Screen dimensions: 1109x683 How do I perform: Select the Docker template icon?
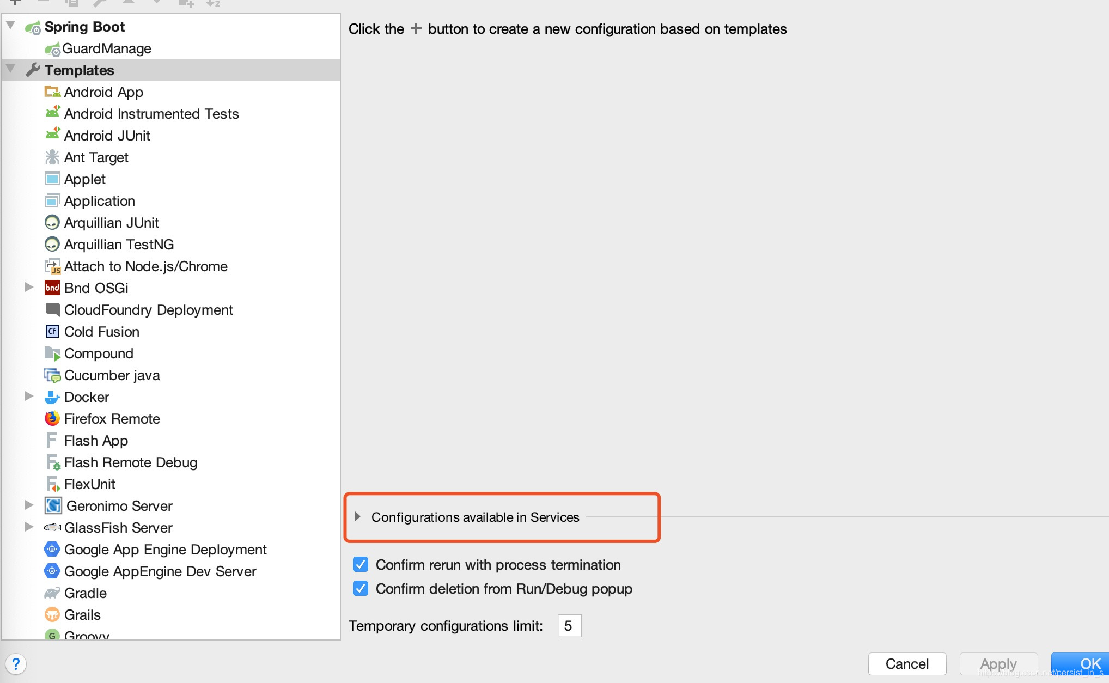tap(51, 396)
